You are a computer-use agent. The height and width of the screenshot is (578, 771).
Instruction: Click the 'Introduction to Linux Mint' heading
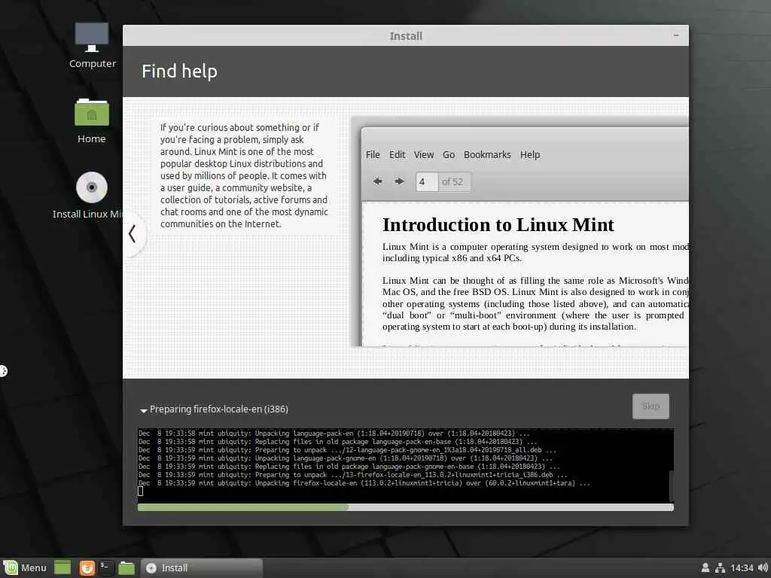498,224
